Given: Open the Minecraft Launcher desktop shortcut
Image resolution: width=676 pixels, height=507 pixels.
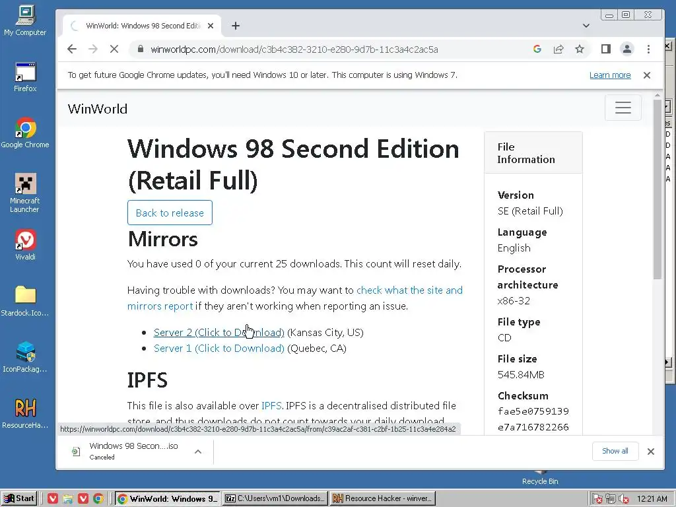Looking at the screenshot, I should [25, 193].
